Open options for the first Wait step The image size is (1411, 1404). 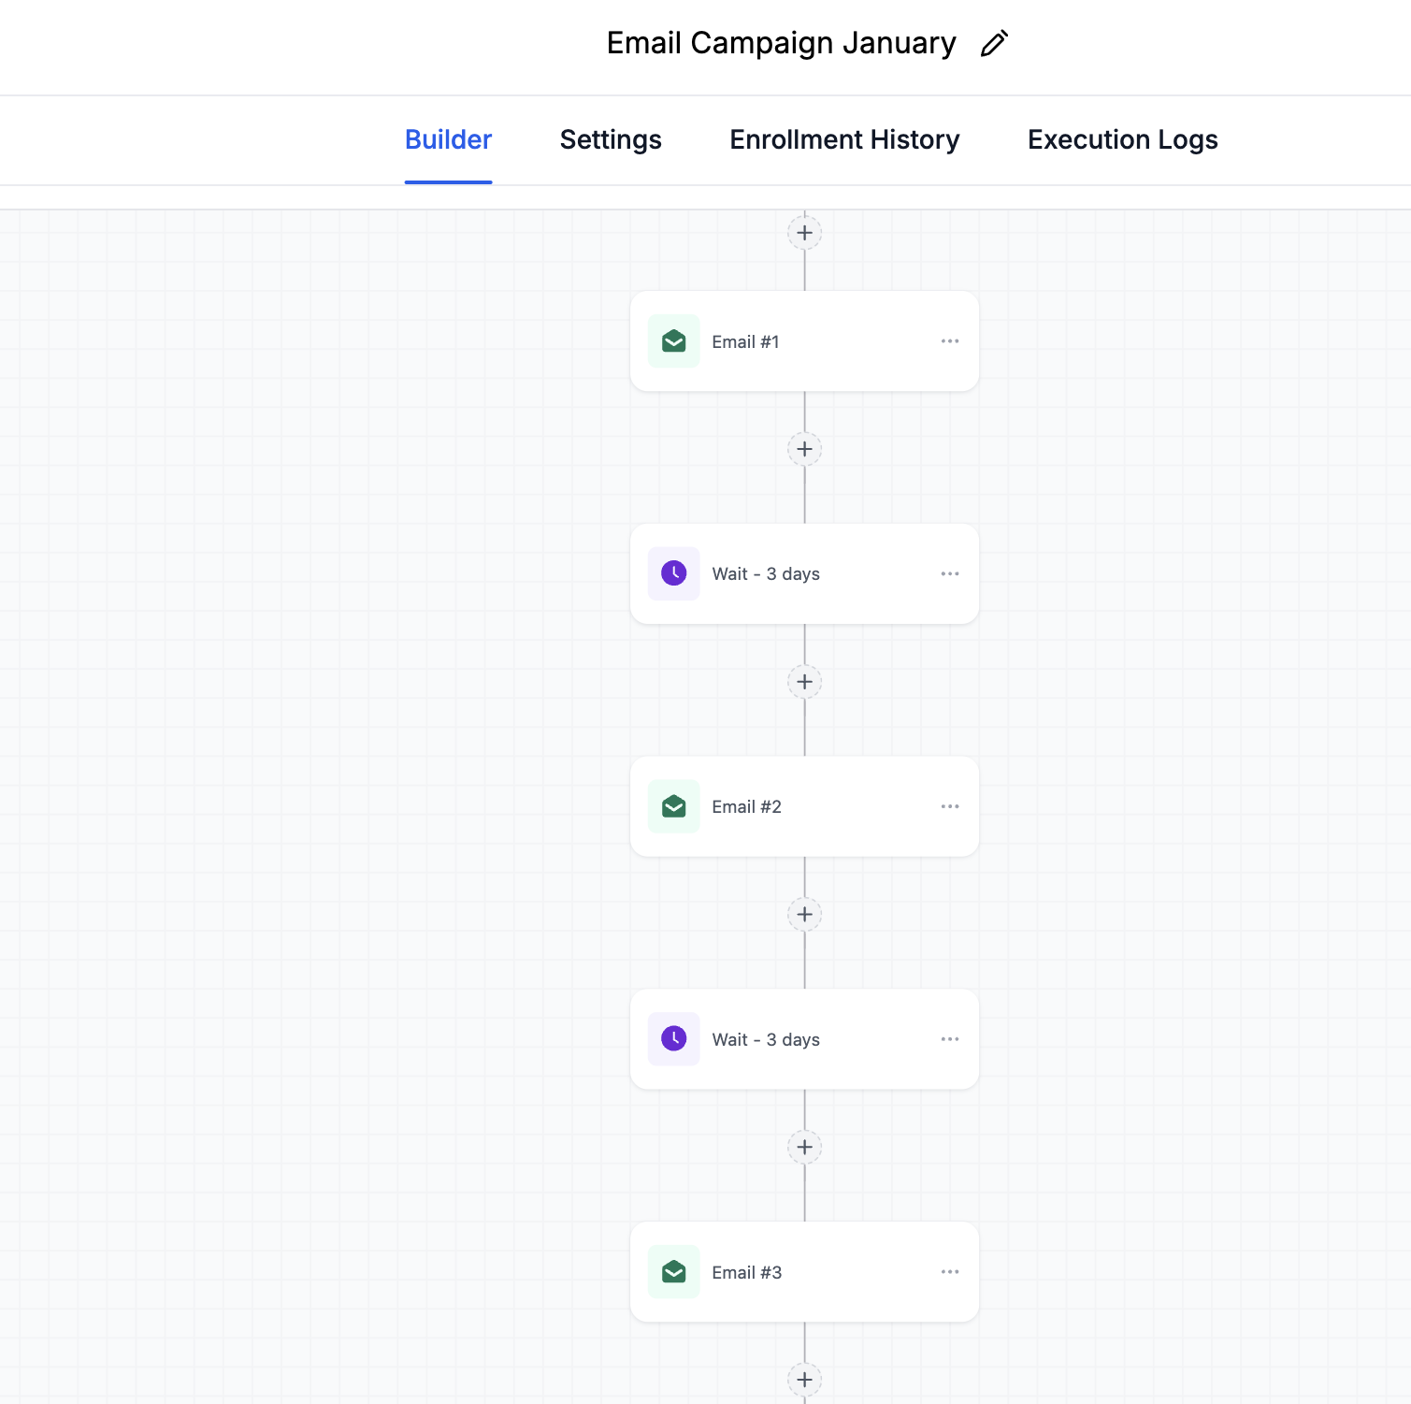950,573
